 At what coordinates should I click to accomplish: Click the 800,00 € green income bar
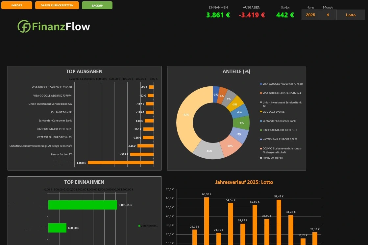(57, 228)
